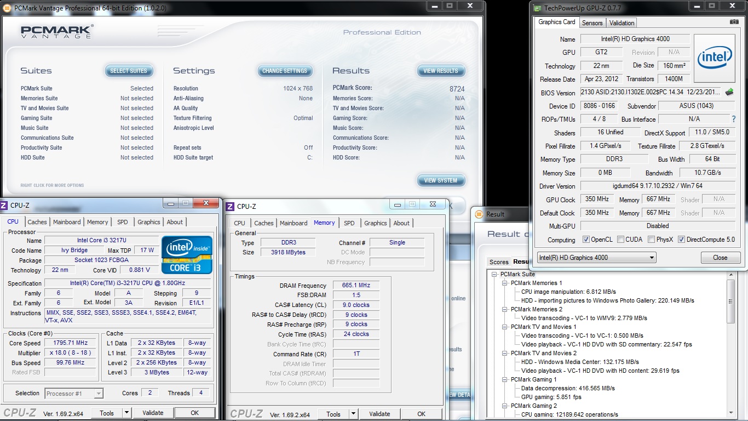Click the PCMark Score value 8724

click(x=457, y=88)
